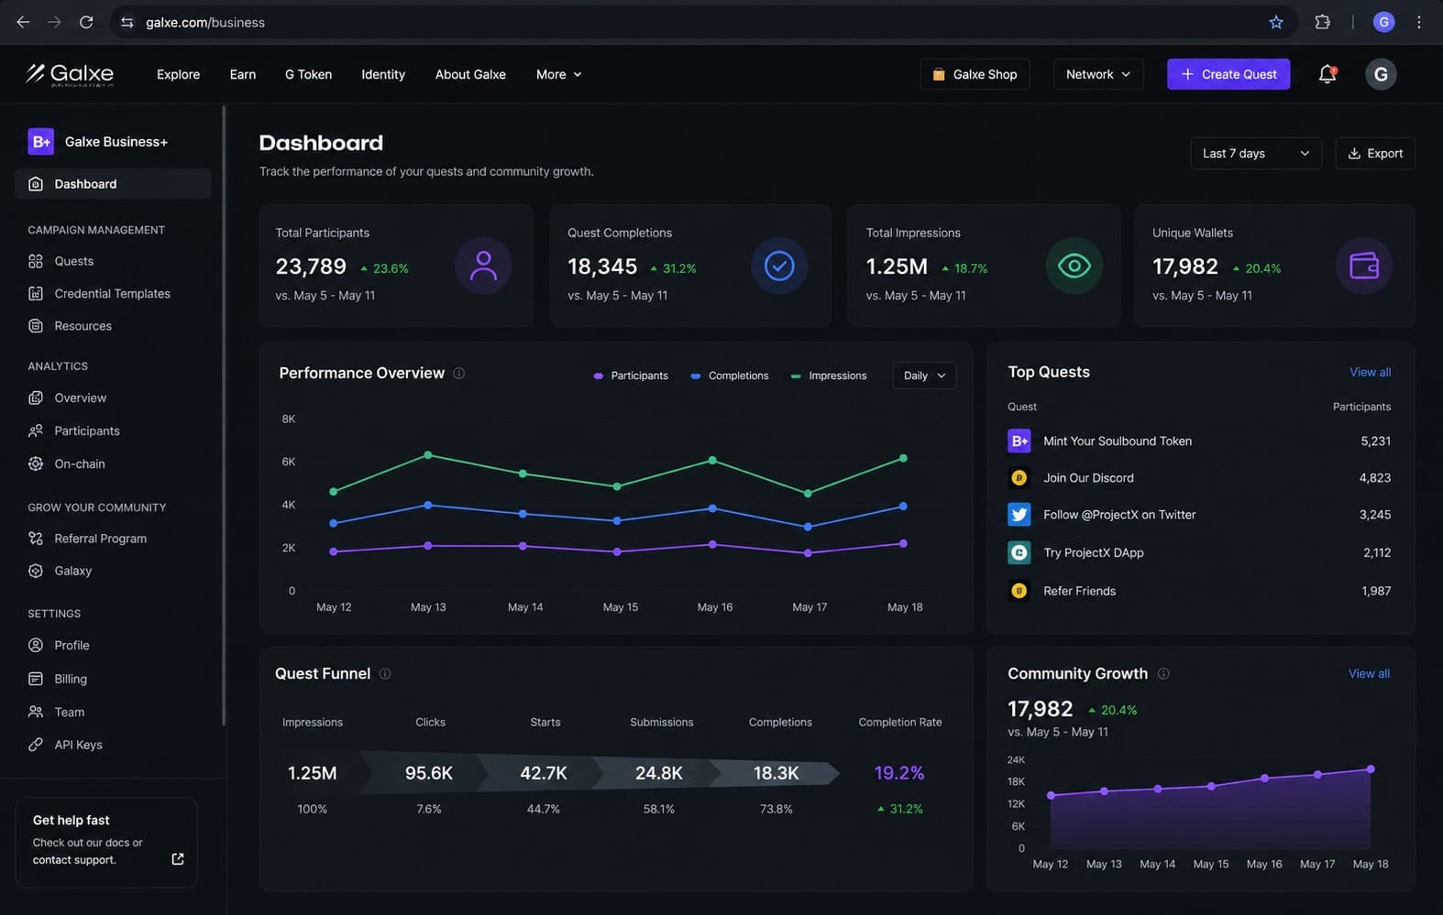
Task: Click the Performance Overview info icon
Action: click(x=459, y=373)
